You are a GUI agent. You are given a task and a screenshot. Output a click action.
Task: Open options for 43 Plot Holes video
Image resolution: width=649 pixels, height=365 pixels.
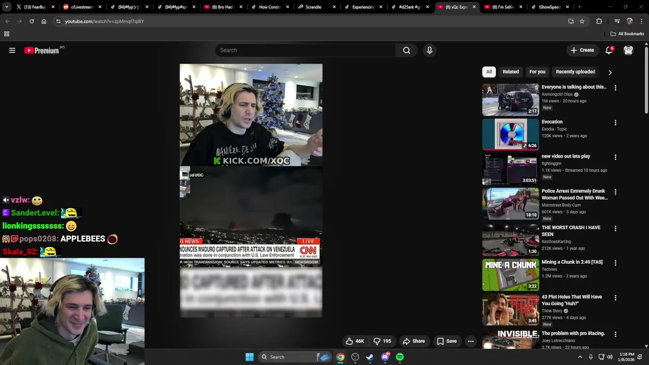[x=616, y=298]
